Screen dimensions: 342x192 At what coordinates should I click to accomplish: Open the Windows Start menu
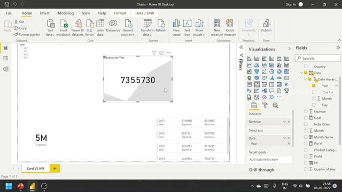9,186
